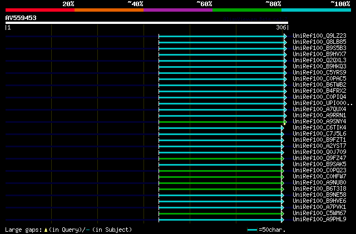Click the purple ~60% identity color segment
Image resolution: width=356 pixels, height=234 pixels.
pyautogui.click(x=178, y=10)
